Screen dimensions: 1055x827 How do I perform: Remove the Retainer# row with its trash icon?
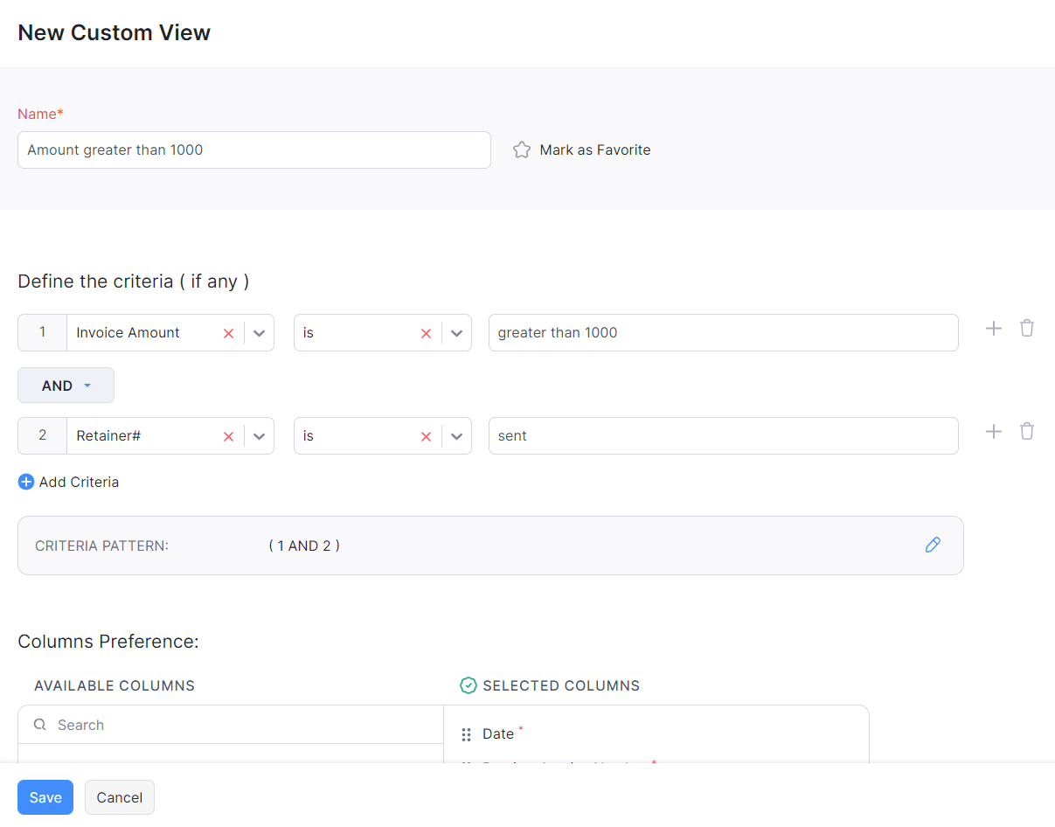click(1027, 431)
